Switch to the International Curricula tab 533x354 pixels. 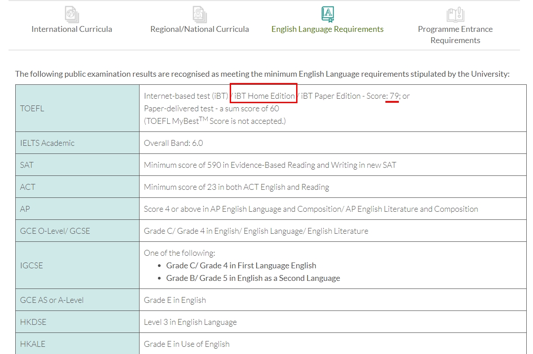point(72,29)
